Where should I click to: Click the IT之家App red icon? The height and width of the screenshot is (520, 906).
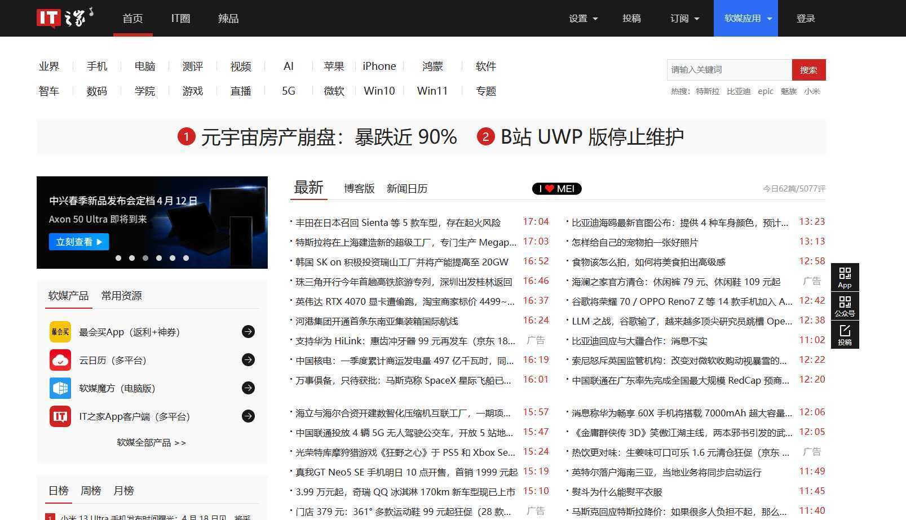pyautogui.click(x=60, y=416)
